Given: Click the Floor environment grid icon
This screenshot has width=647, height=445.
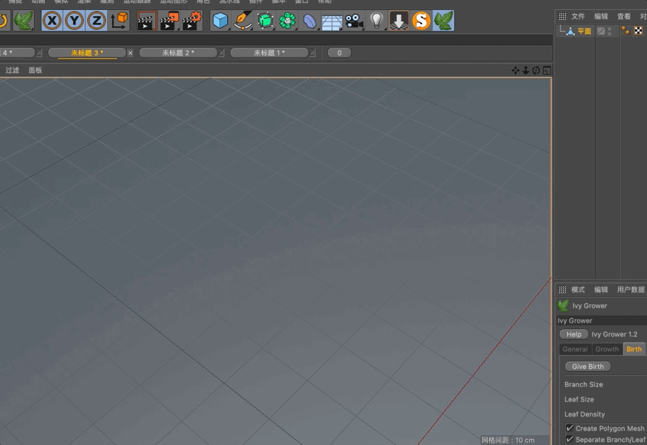Looking at the screenshot, I should point(332,22).
